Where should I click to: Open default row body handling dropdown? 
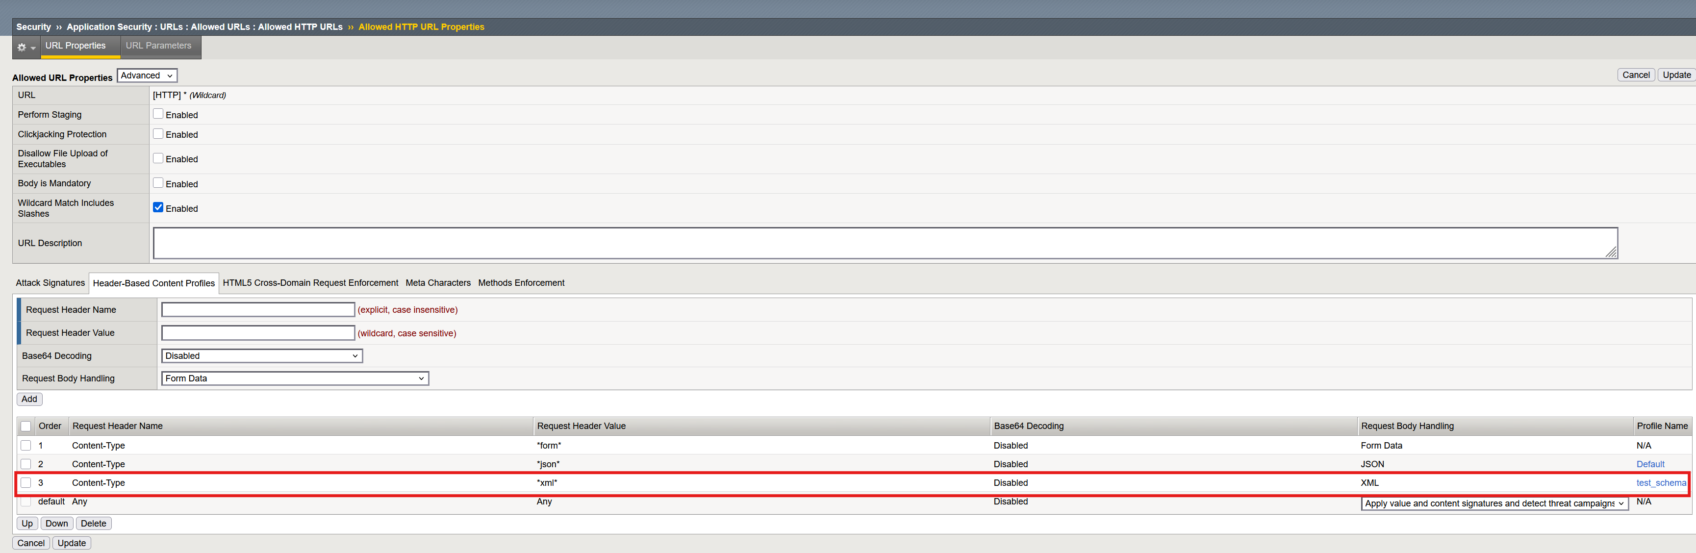point(1494,503)
